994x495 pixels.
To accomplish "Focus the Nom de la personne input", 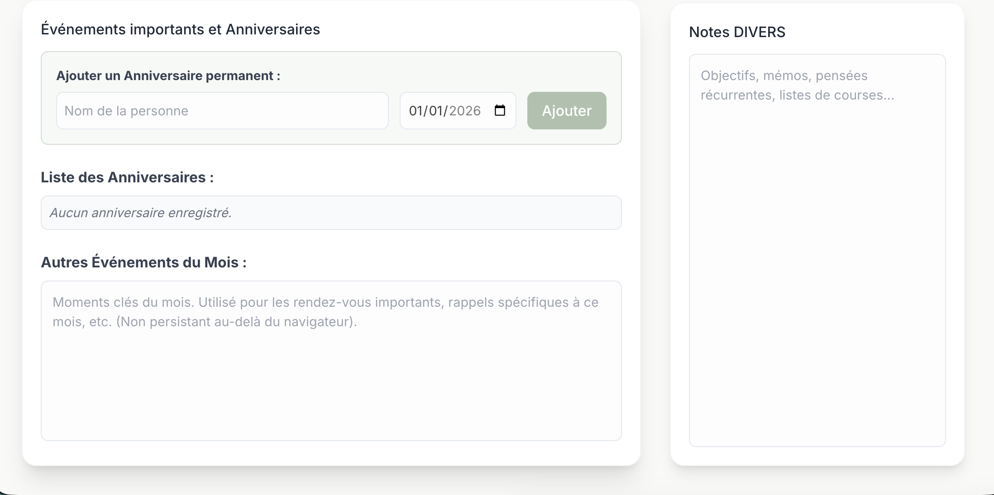I will [x=222, y=110].
